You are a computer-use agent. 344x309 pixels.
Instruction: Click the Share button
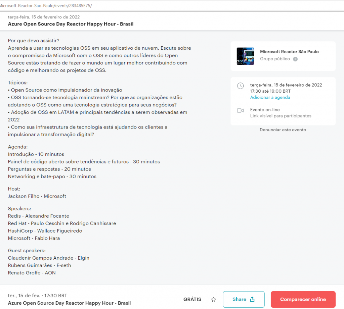(x=244, y=299)
